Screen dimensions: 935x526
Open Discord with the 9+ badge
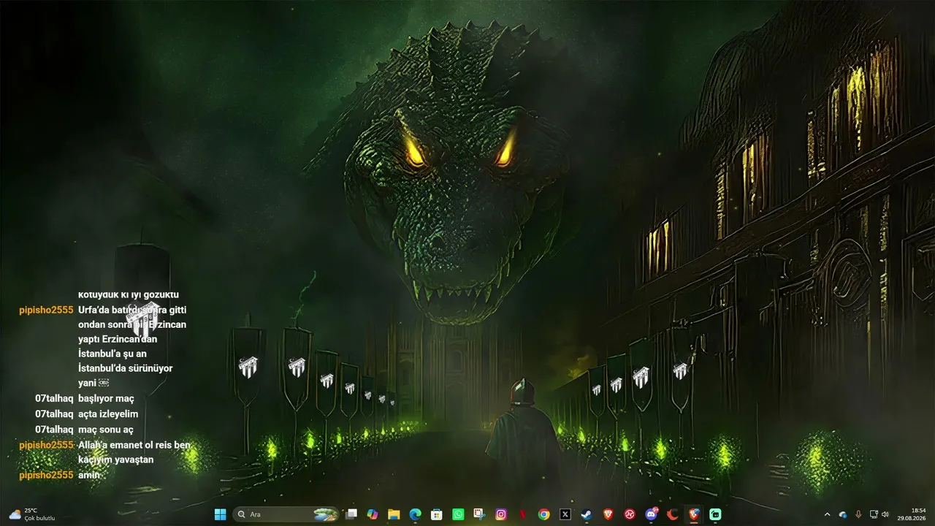pos(651,514)
